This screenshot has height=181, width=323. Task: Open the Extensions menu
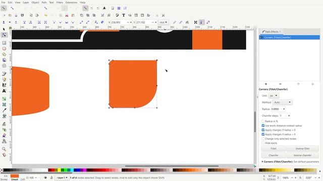coord(71,3)
